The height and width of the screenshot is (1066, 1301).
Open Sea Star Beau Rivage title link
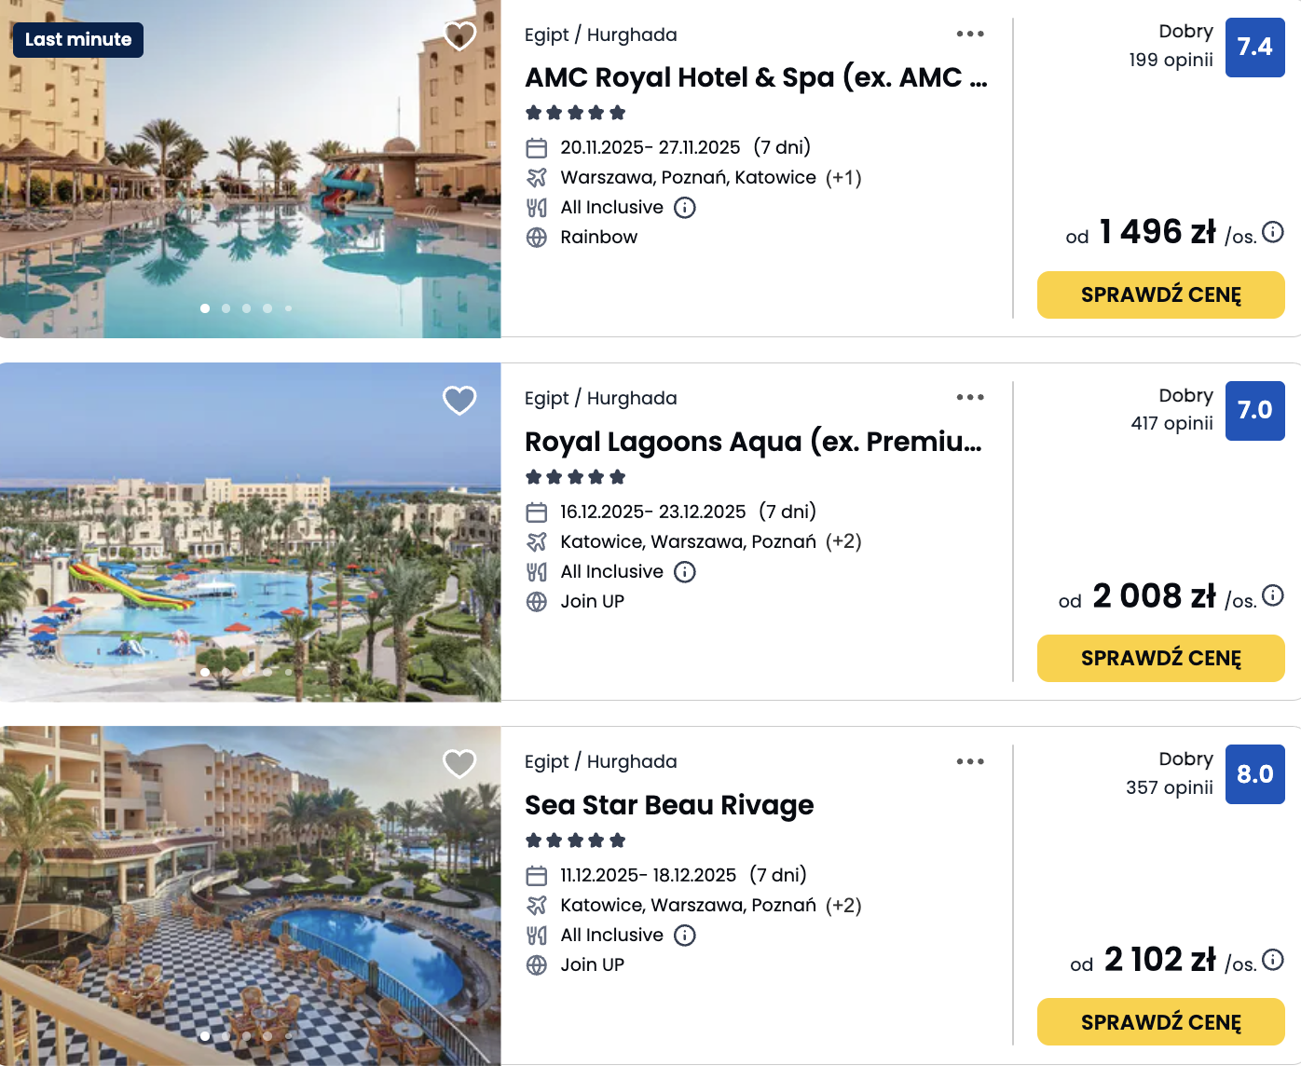point(669,805)
